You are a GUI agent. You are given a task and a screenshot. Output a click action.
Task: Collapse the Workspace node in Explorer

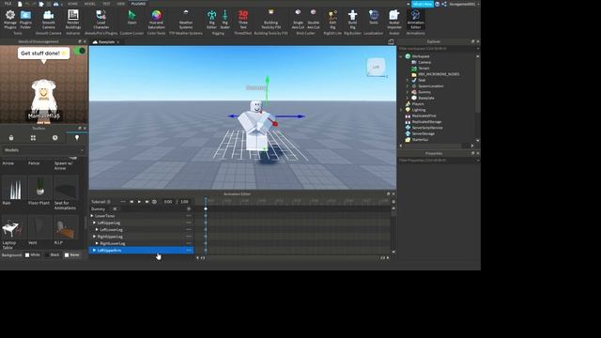click(401, 56)
